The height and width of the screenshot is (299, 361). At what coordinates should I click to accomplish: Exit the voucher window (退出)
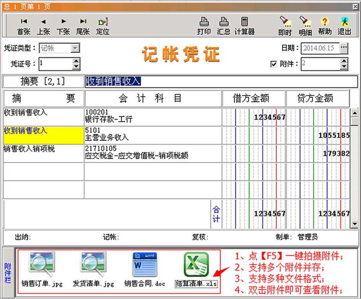click(344, 26)
